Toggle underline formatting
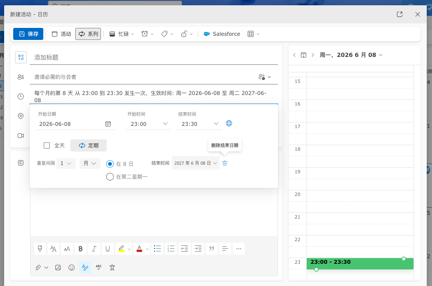This screenshot has height=286, width=432. pyautogui.click(x=107, y=249)
